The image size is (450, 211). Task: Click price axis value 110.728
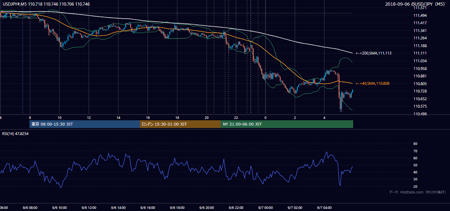point(419,91)
